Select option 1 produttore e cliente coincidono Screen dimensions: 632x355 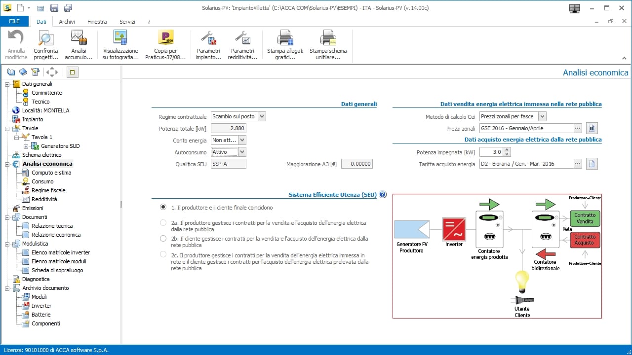[163, 208]
